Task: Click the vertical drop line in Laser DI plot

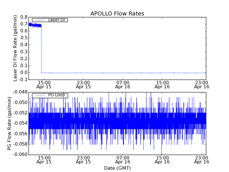Action: [x=42, y=49]
